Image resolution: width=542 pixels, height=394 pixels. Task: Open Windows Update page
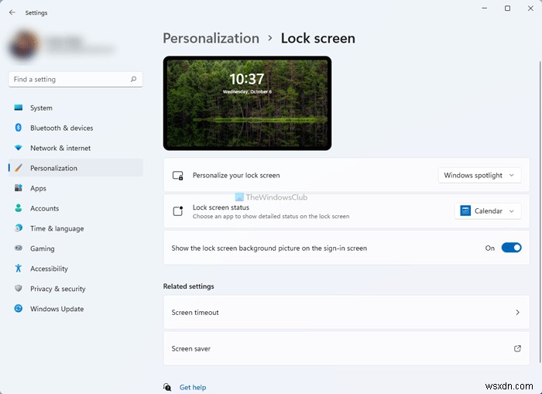coord(75,308)
